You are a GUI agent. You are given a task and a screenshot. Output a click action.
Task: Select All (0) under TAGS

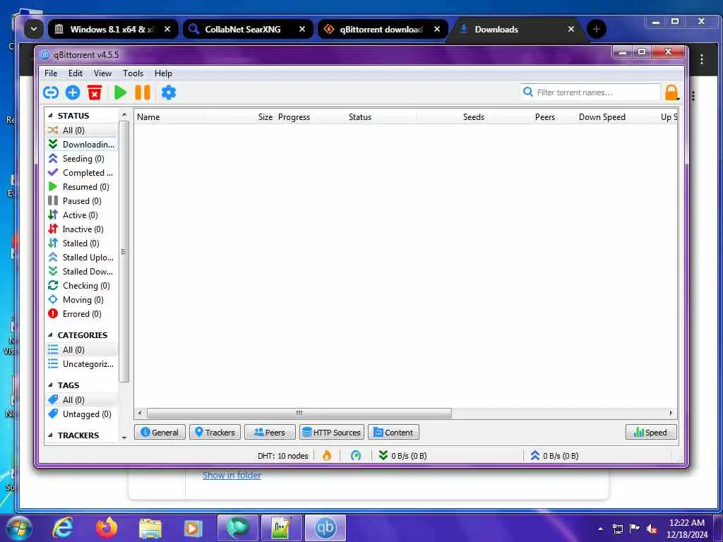[82, 400]
